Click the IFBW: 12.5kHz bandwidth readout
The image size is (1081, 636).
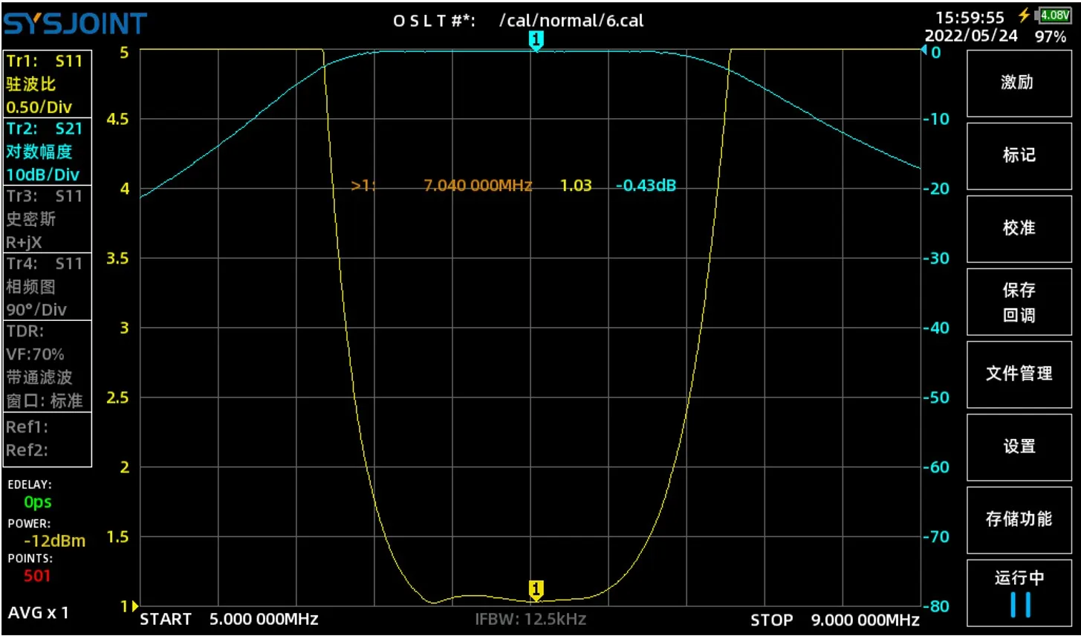tap(530, 618)
